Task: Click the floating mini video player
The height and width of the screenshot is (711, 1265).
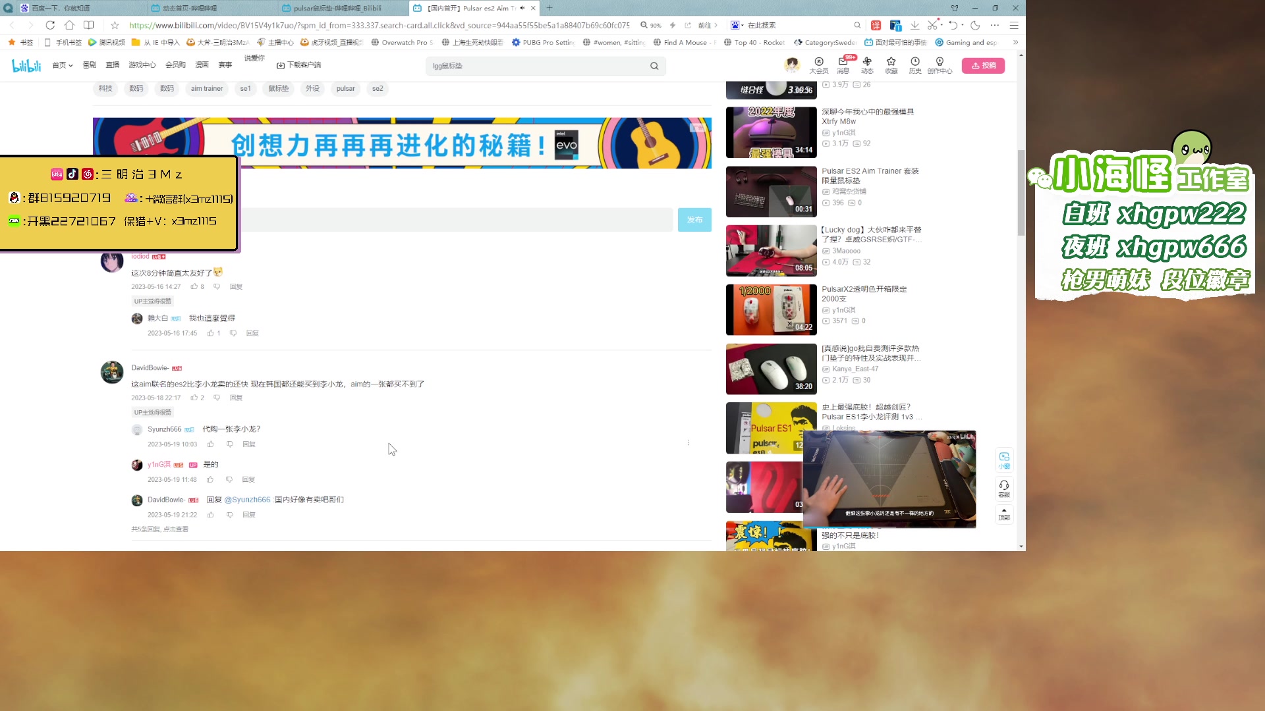Action: [889, 479]
